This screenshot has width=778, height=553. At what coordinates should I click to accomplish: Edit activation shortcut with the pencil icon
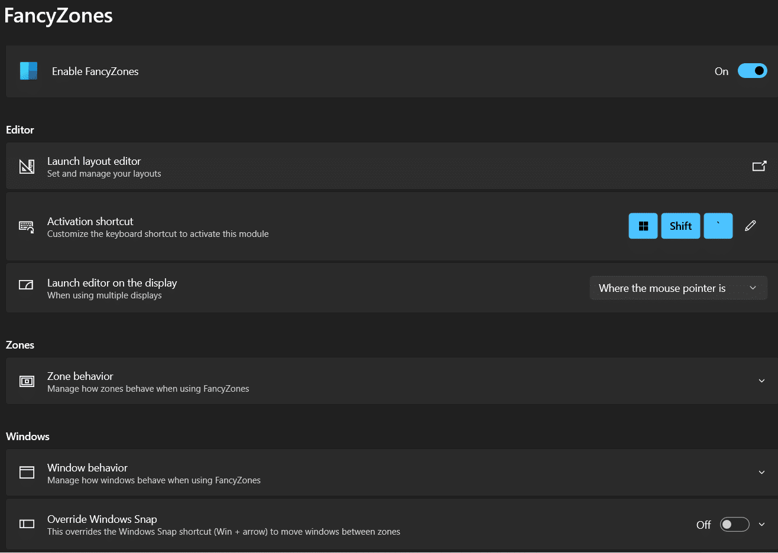[x=750, y=226]
